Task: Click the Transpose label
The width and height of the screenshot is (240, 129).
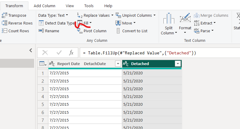Action: click(x=17, y=16)
